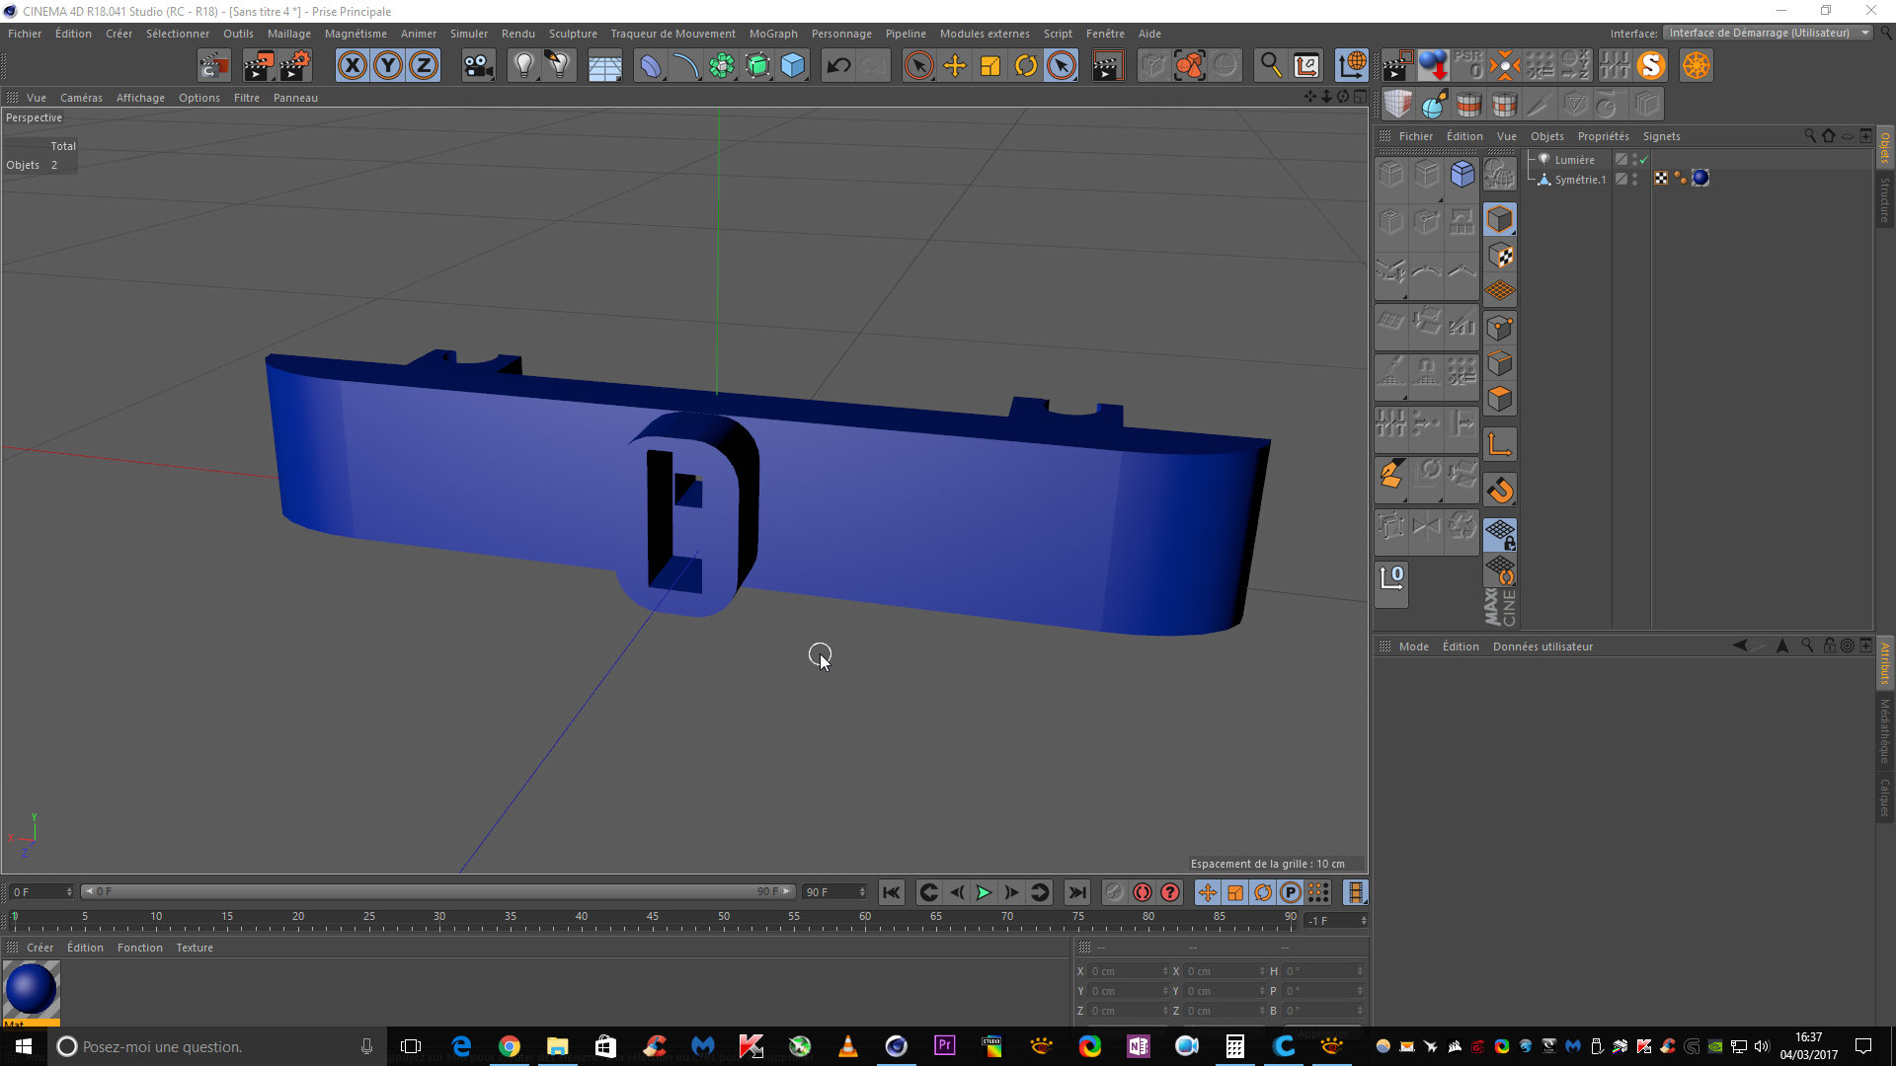Open the Objets side tab
Image resolution: width=1896 pixels, height=1066 pixels.
pyautogui.click(x=1885, y=148)
